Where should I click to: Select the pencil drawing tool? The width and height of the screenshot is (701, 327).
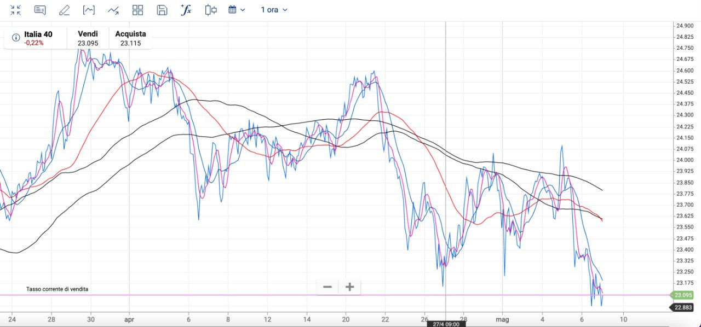(x=64, y=10)
